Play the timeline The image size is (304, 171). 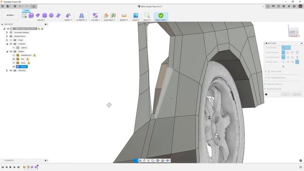(x=10, y=167)
